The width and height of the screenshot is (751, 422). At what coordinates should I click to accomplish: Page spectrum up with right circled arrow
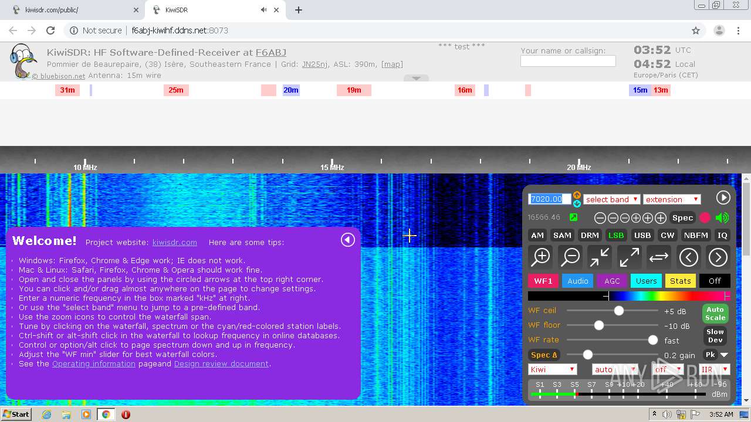click(718, 257)
